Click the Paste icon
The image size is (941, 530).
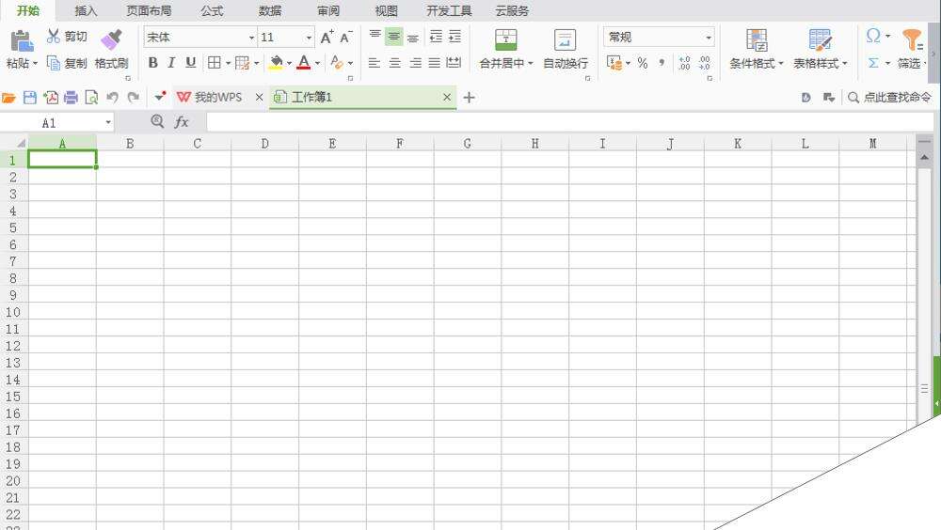(x=23, y=41)
